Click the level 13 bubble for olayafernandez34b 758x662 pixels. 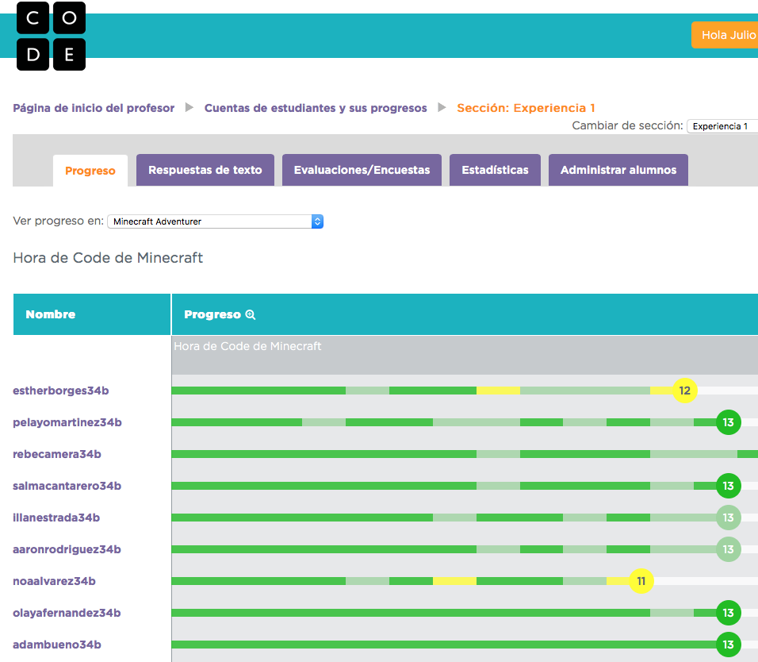pyautogui.click(x=728, y=613)
